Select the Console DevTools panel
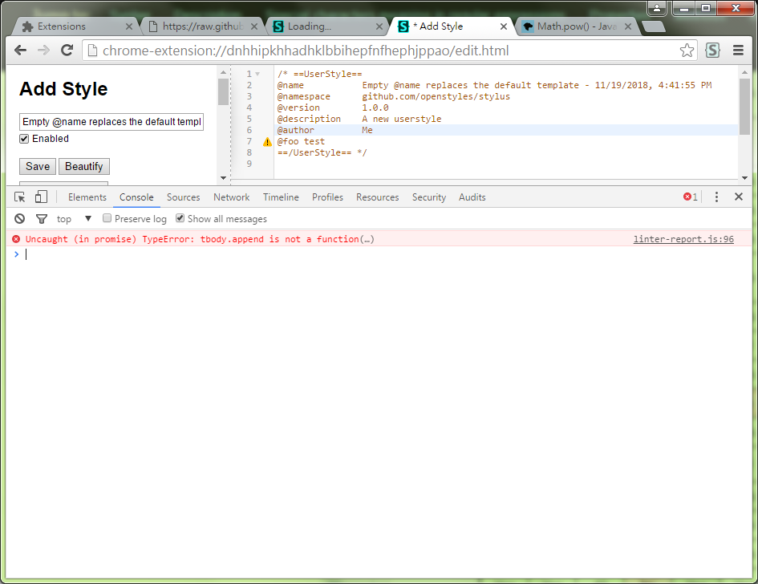This screenshot has height=584, width=758. tap(136, 197)
